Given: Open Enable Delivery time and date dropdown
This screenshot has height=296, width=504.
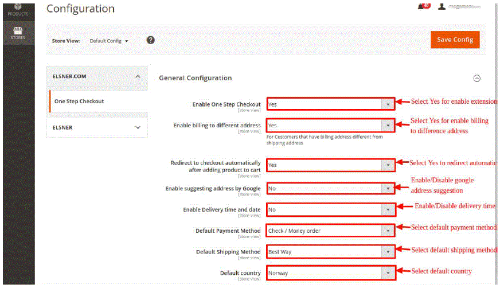Looking at the screenshot, I should [331, 210].
